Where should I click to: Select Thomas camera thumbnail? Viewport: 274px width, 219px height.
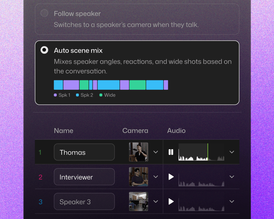tap(139, 152)
